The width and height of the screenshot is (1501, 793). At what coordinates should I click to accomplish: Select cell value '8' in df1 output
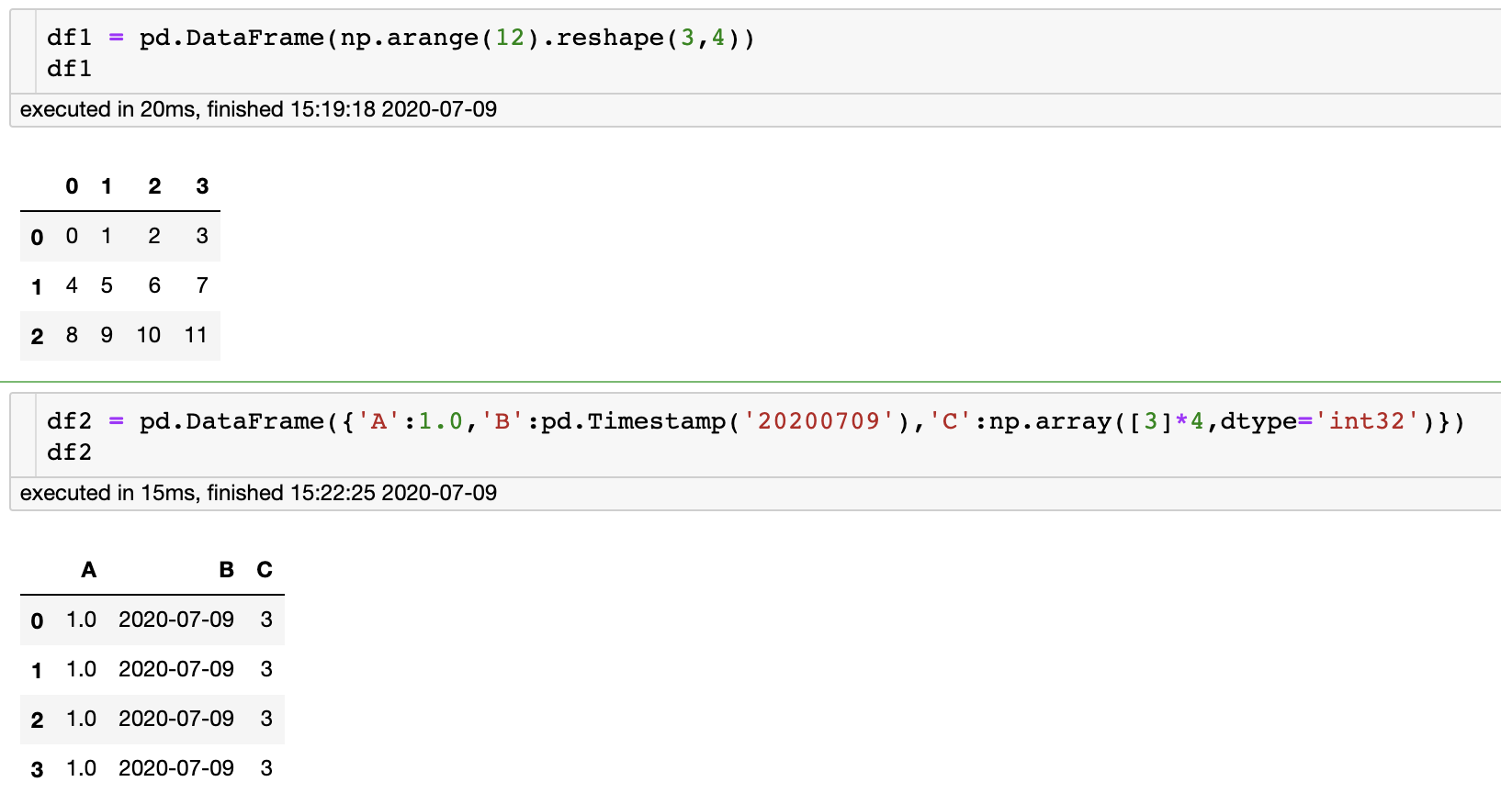(72, 335)
